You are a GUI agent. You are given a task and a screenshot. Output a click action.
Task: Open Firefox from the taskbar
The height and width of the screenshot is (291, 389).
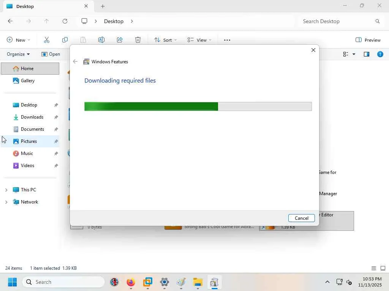pos(131,282)
